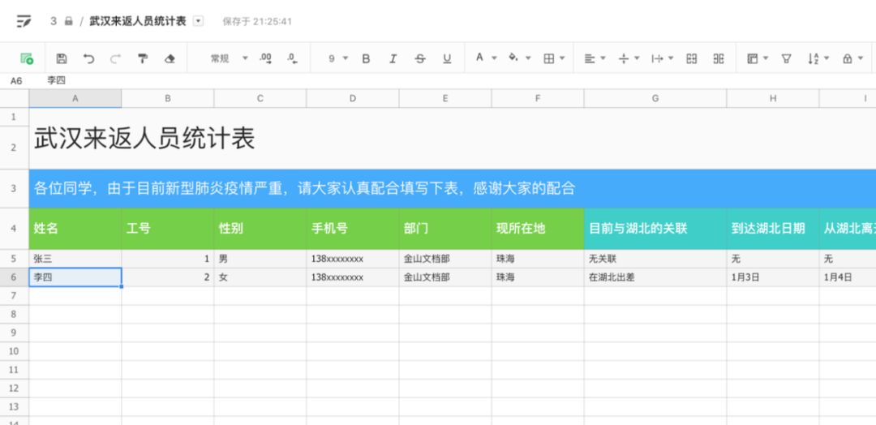Click the 姓名 header cell
This screenshot has height=425, width=876.
(75, 229)
